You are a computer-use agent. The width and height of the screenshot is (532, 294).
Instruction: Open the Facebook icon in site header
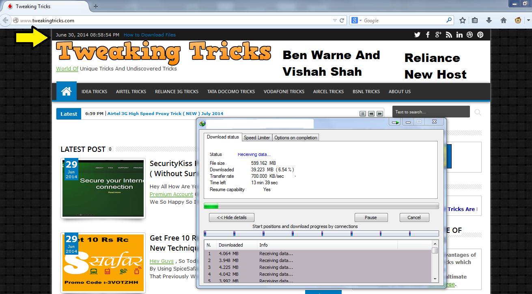coord(428,35)
